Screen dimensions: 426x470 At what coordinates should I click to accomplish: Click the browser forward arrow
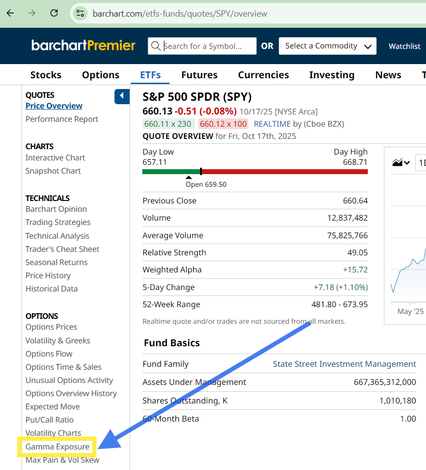[x=32, y=13]
